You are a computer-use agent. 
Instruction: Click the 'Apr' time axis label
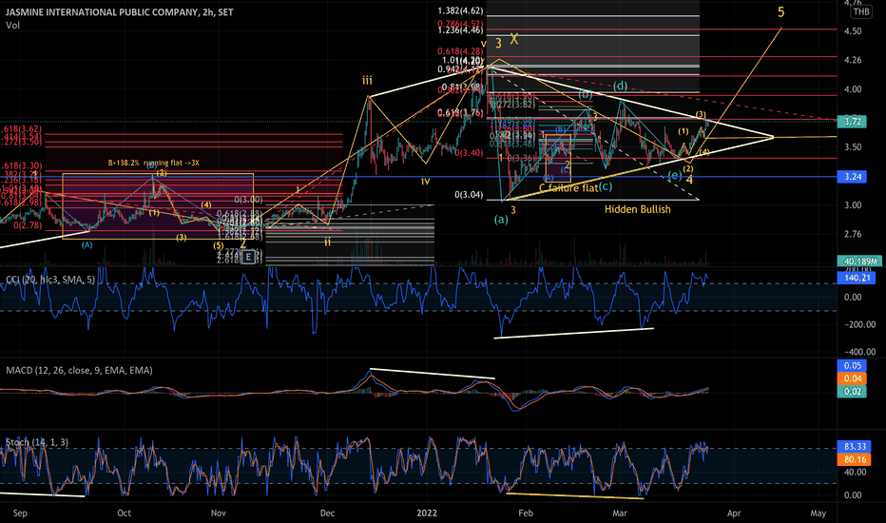point(734,513)
